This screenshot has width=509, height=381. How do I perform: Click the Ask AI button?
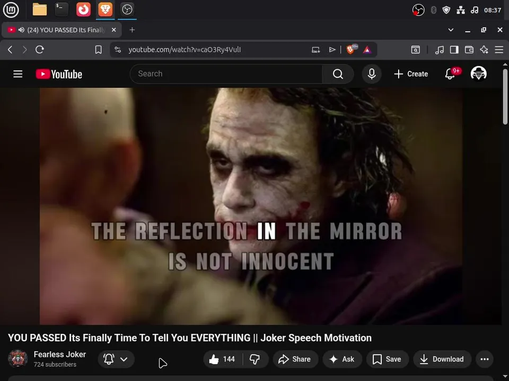coord(342,359)
